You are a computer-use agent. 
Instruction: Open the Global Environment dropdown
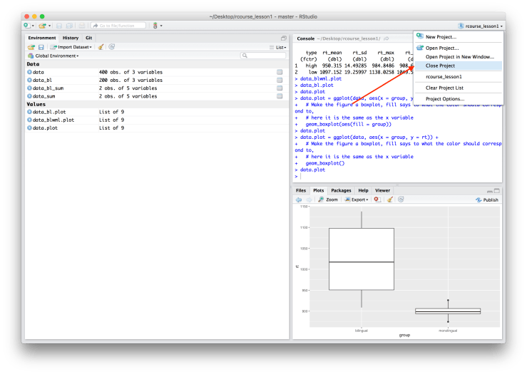coord(53,56)
